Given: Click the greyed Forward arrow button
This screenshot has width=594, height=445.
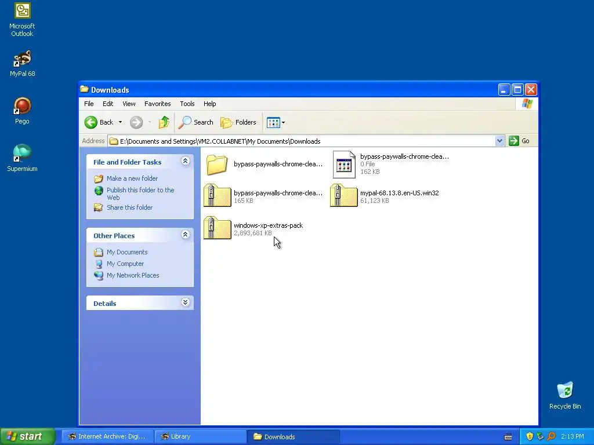Looking at the screenshot, I should pos(136,122).
